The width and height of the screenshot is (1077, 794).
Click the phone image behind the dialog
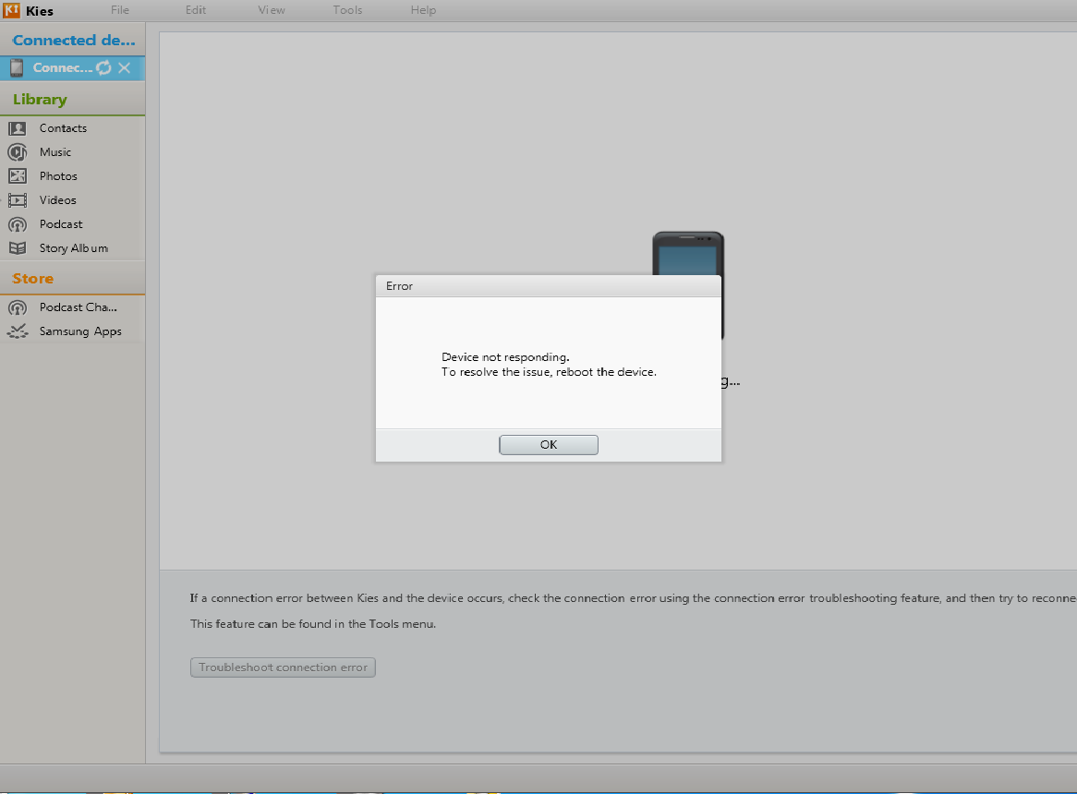pos(688,253)
